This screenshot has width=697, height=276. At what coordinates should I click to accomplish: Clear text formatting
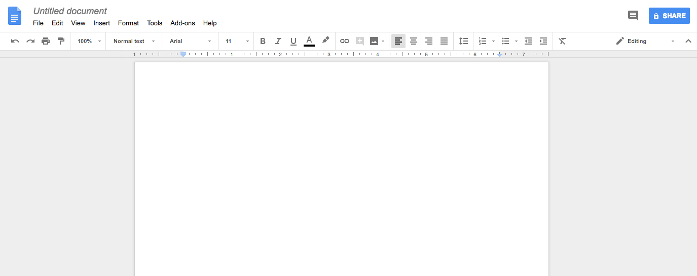click(562, 41)
